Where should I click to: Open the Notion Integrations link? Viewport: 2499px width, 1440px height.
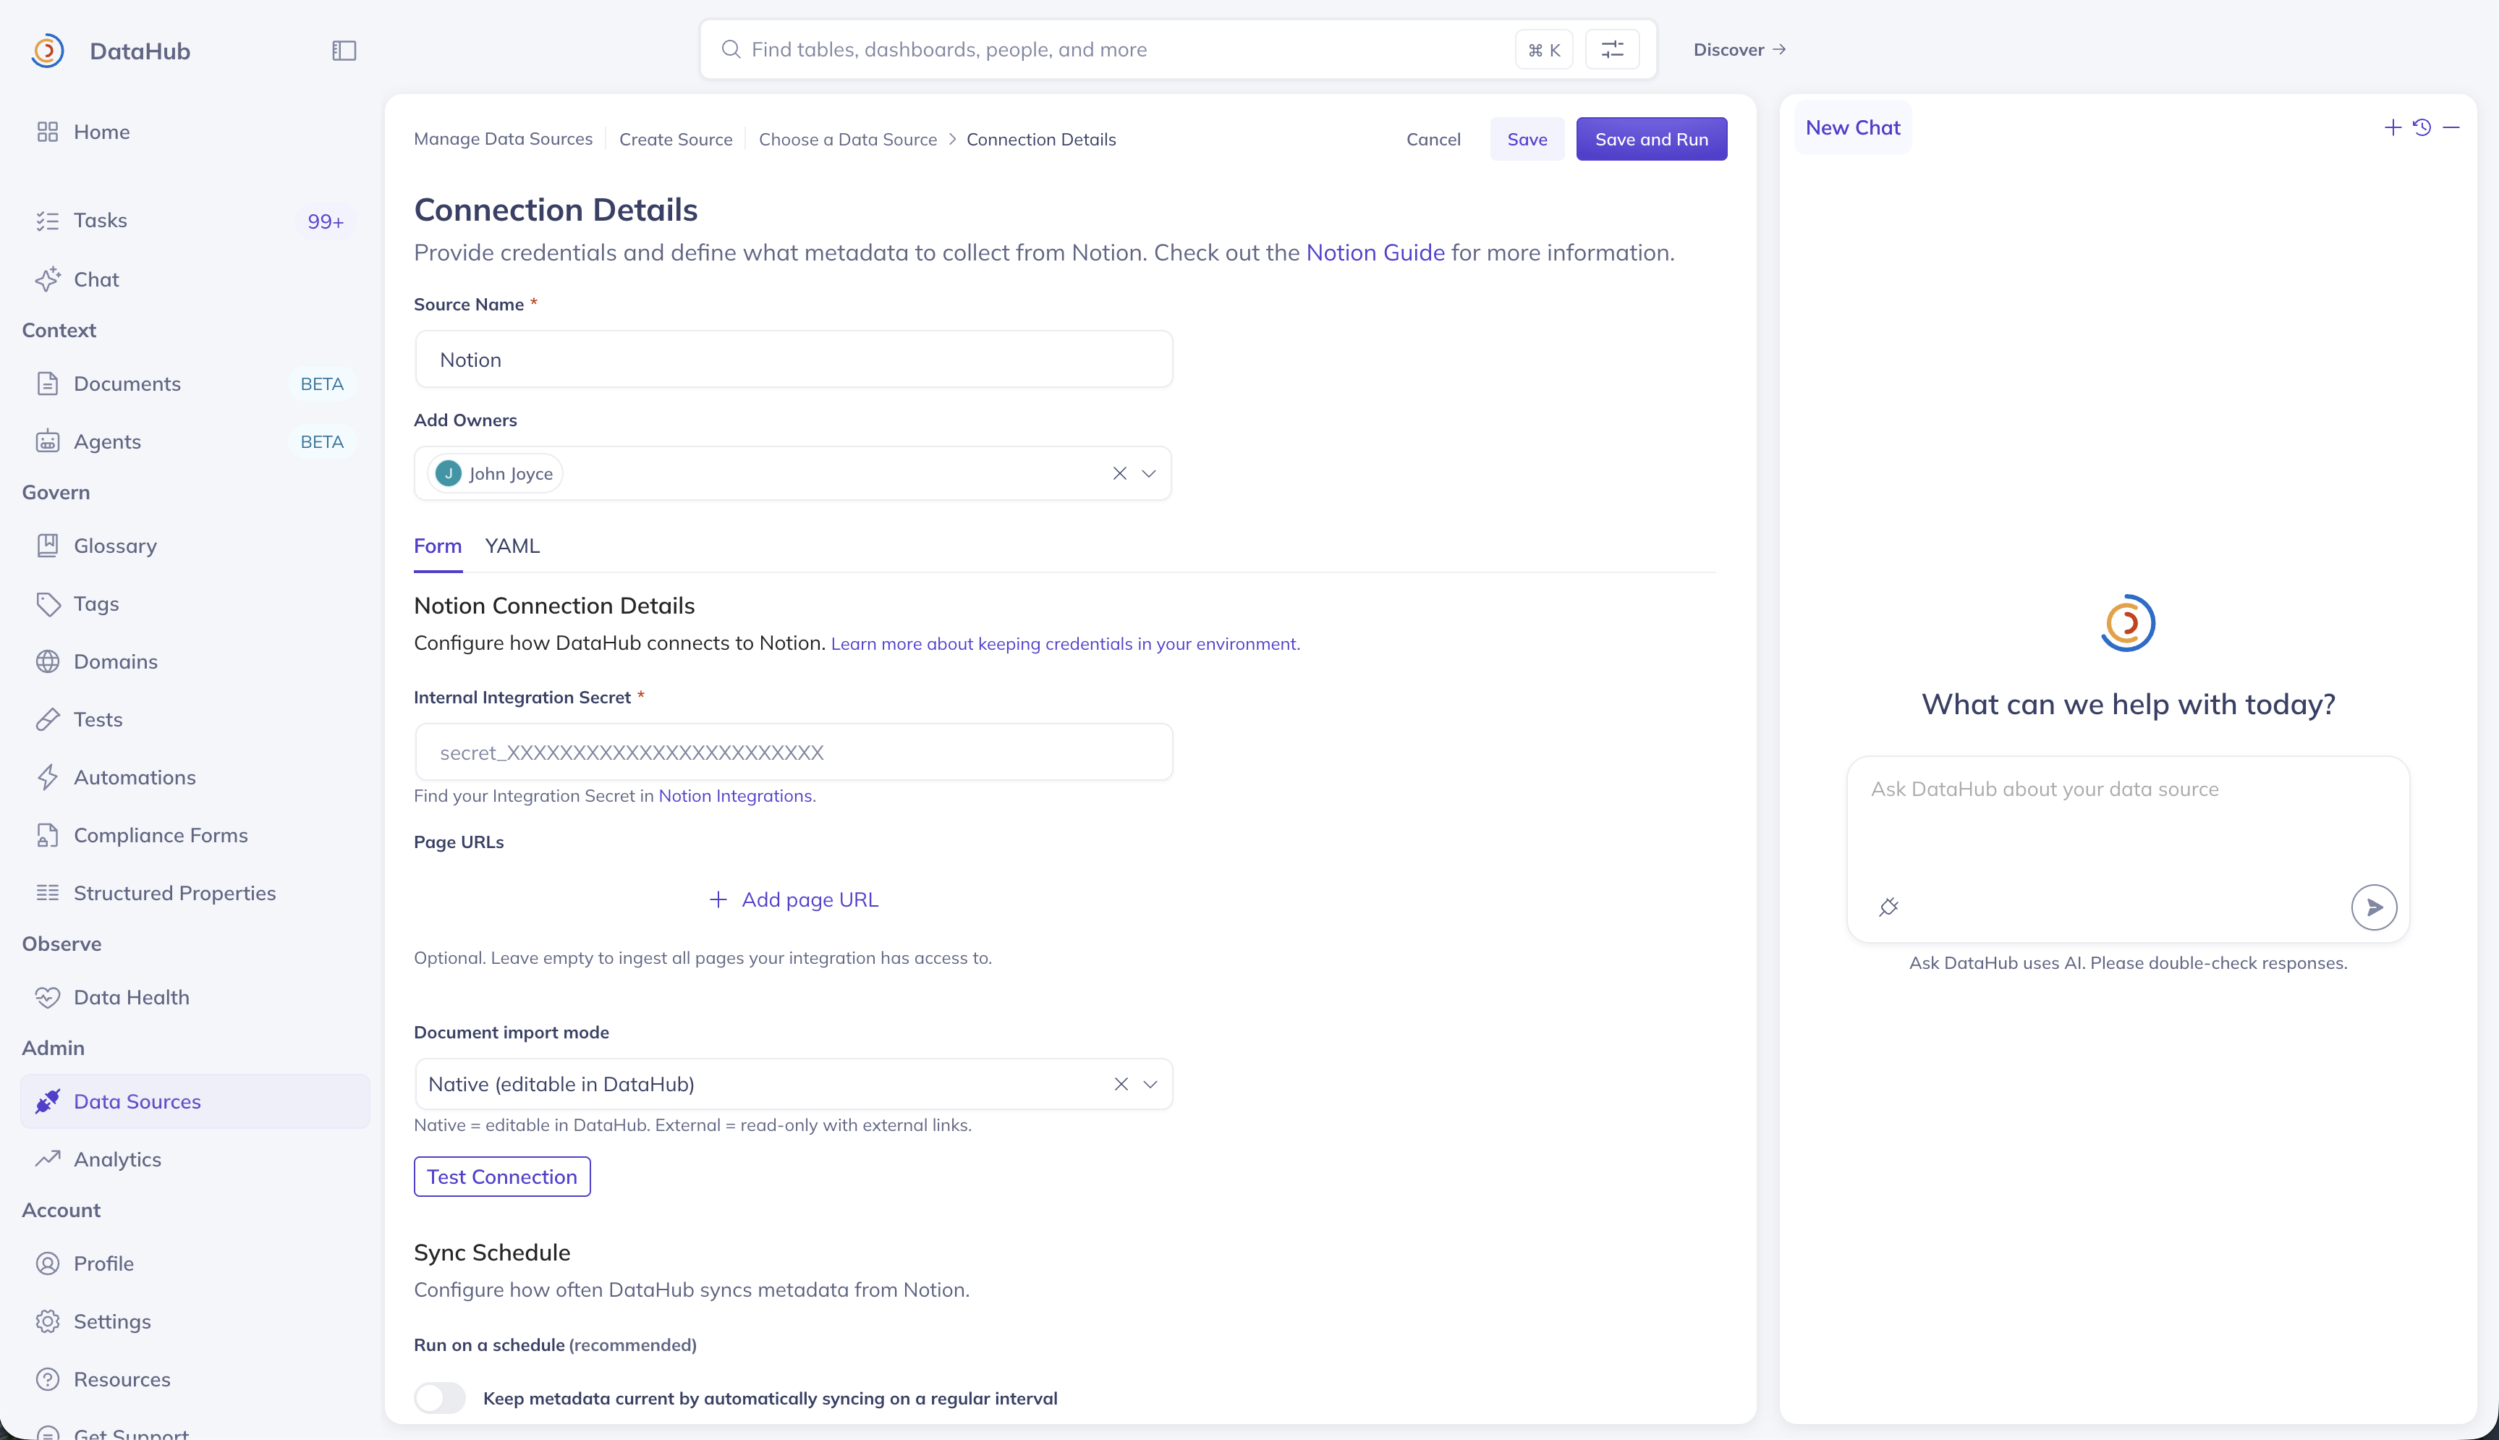[x=737, y=796]
